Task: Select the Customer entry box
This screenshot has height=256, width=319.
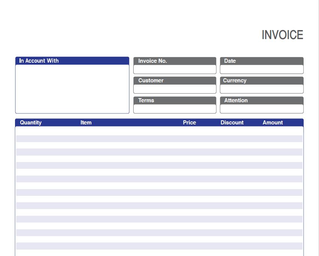Action: pos(175,89)
